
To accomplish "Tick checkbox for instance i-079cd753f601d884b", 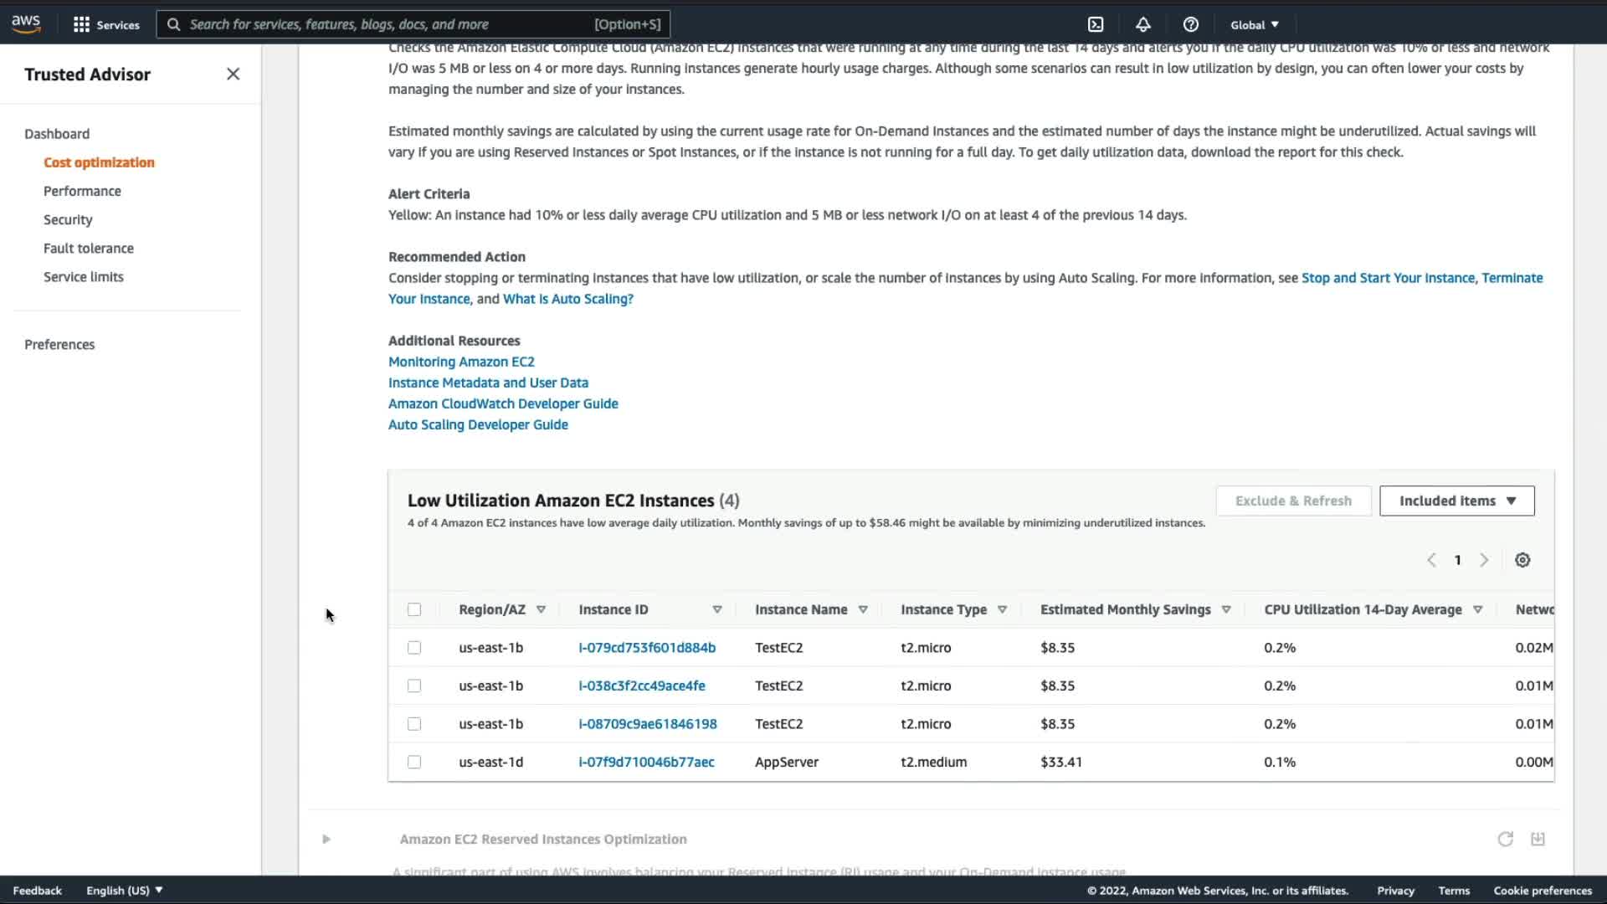I will 414,648.
